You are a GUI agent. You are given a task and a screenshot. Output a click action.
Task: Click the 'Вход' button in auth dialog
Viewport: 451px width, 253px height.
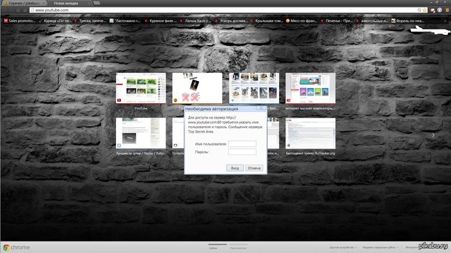coord(235,168)
